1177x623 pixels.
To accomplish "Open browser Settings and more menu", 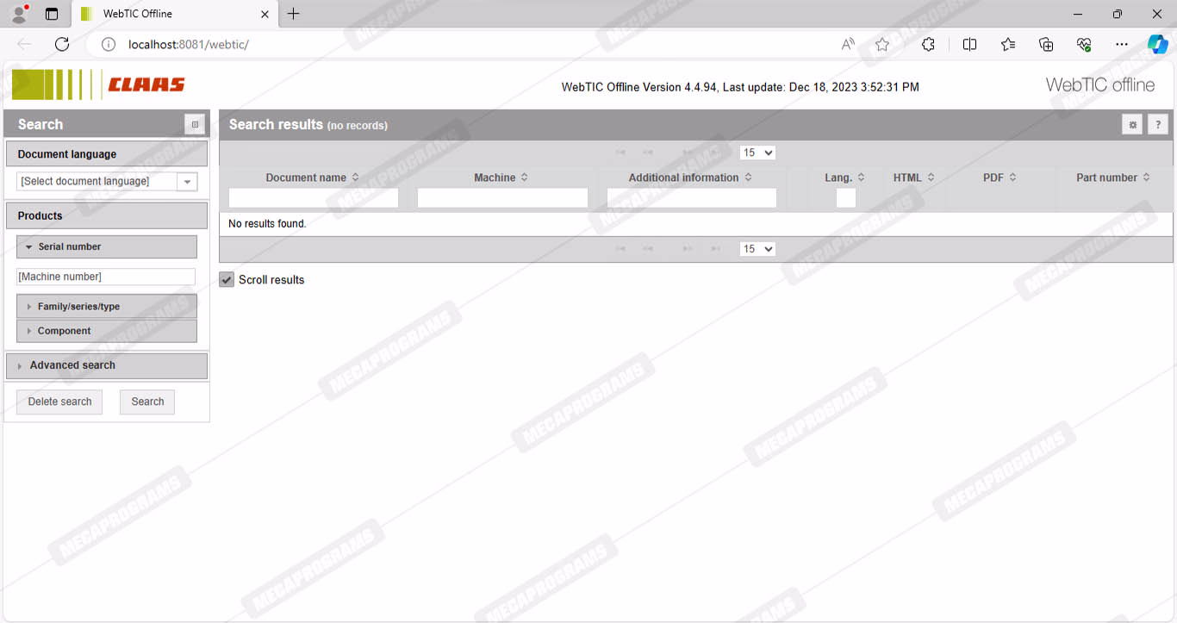I will click(x=1121, y=44).
